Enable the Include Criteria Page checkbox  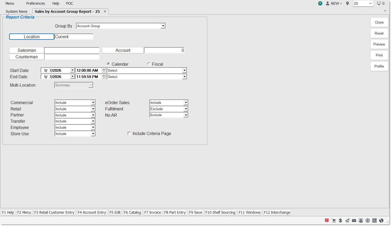point(129,134)
